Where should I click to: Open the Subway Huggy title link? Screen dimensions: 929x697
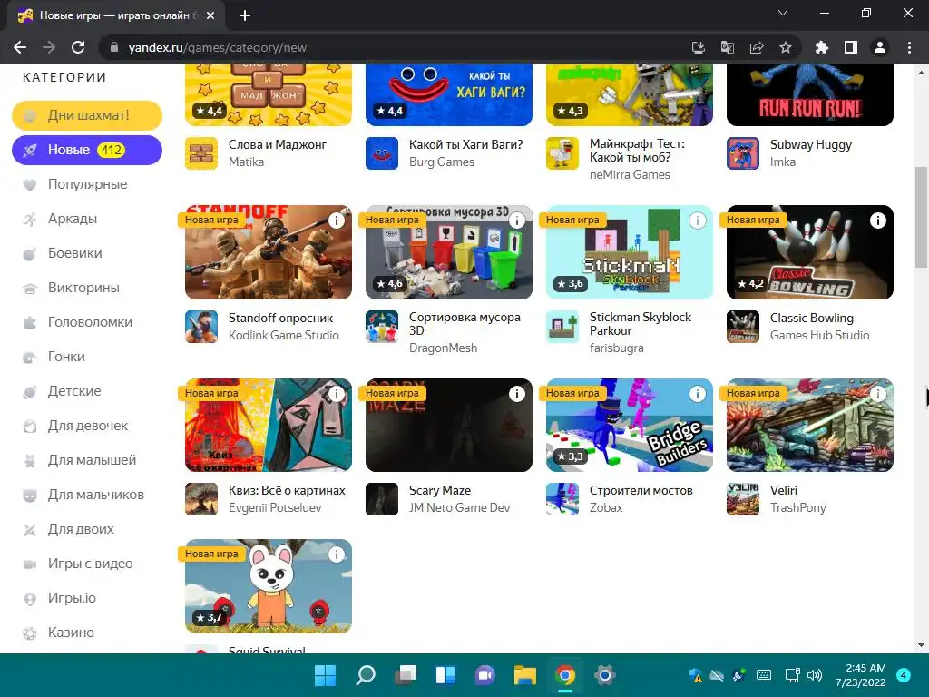pyautogui.click(x=810, y=144)
